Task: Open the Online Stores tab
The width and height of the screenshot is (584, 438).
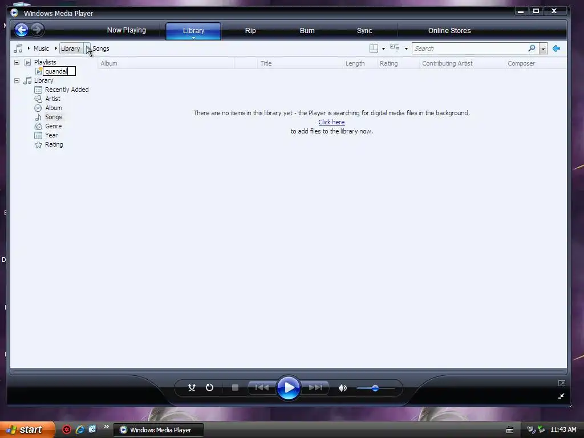Action: (449, 31)
